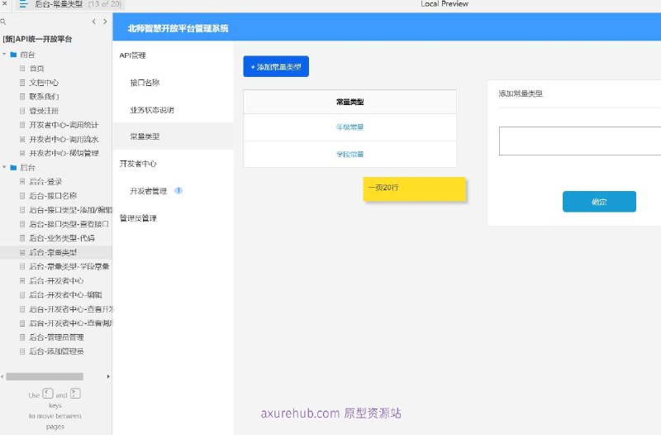The image size is (661, 435).
Task: Open 开发者中心-调用流水 page
Action: click(64, 139)
